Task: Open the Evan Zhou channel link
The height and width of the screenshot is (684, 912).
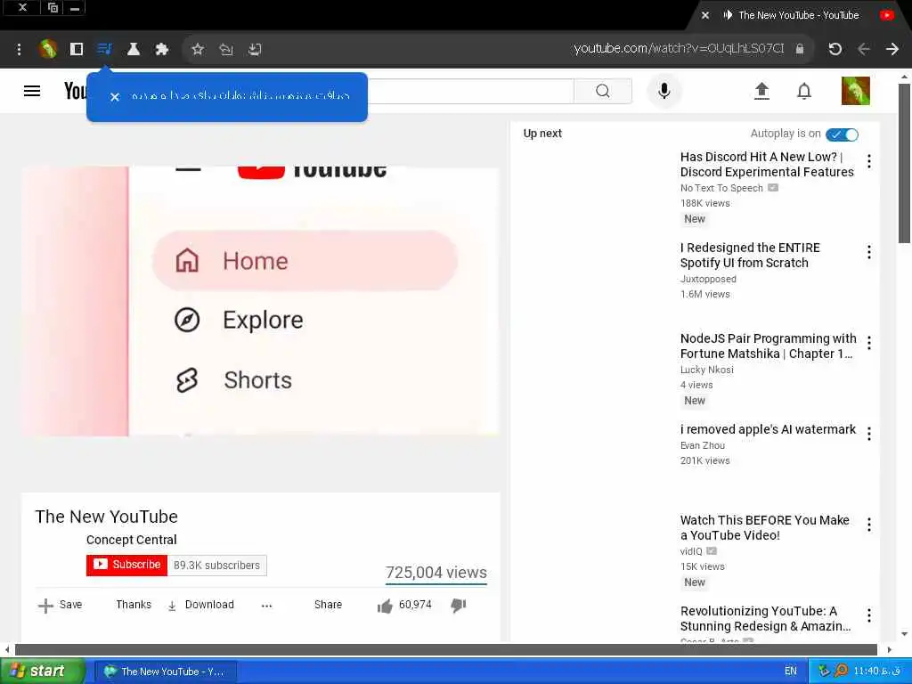Action: click(702, 445)
